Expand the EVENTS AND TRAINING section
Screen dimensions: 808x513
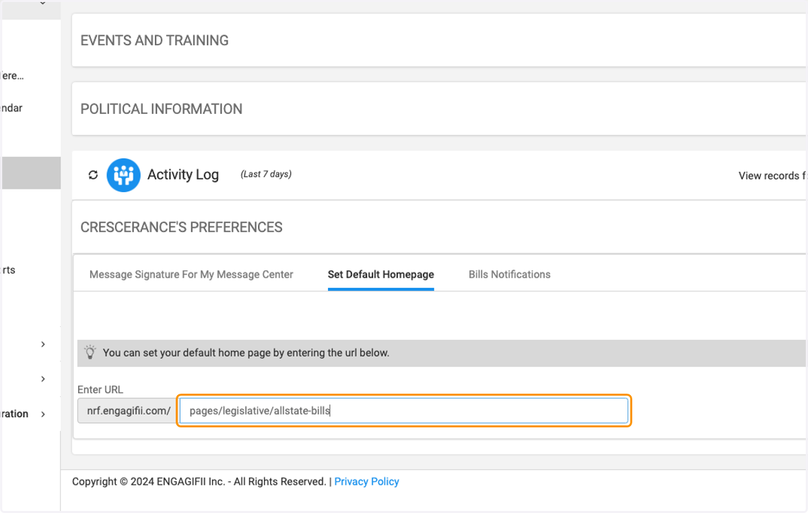coord(154,40)
